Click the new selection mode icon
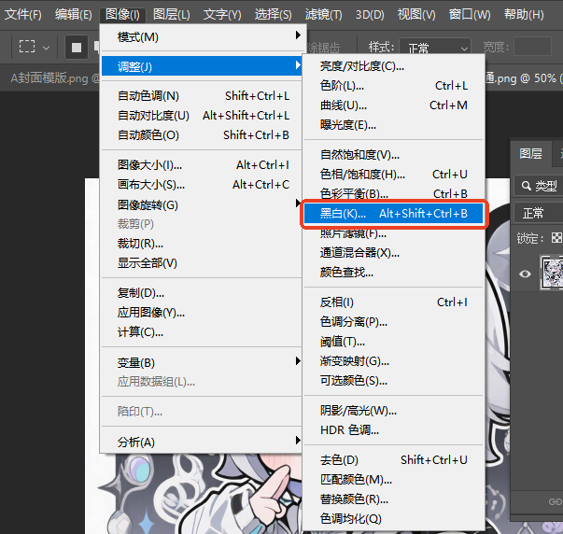 (77, 47)
